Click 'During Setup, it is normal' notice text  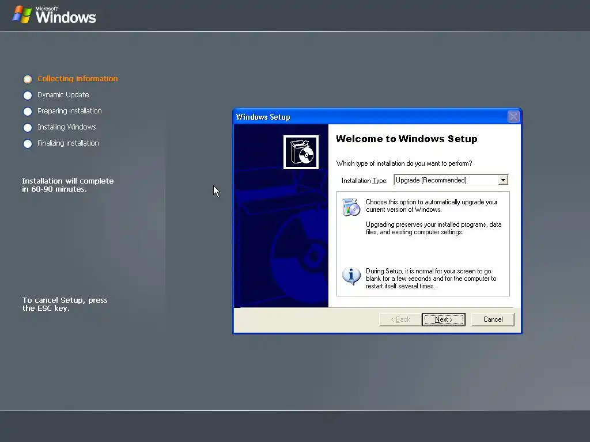pyautogui.click(x=431, y=279)
